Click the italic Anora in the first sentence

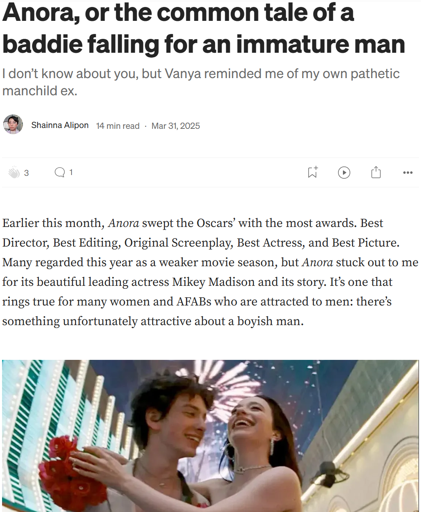[123, 223]
